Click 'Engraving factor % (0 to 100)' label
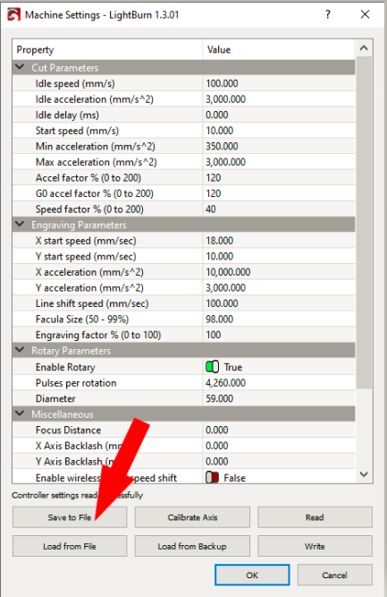Viewport: 387px width, 597px height. pyautogui.click(x=98, y=335)
